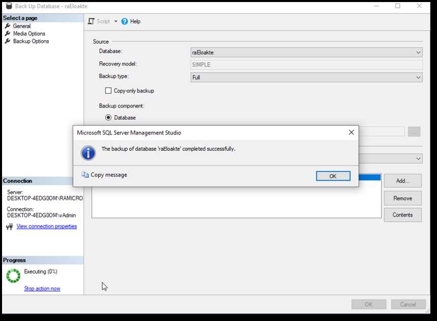Click the wrench icon beside Backup Options

tap(8, 41)
